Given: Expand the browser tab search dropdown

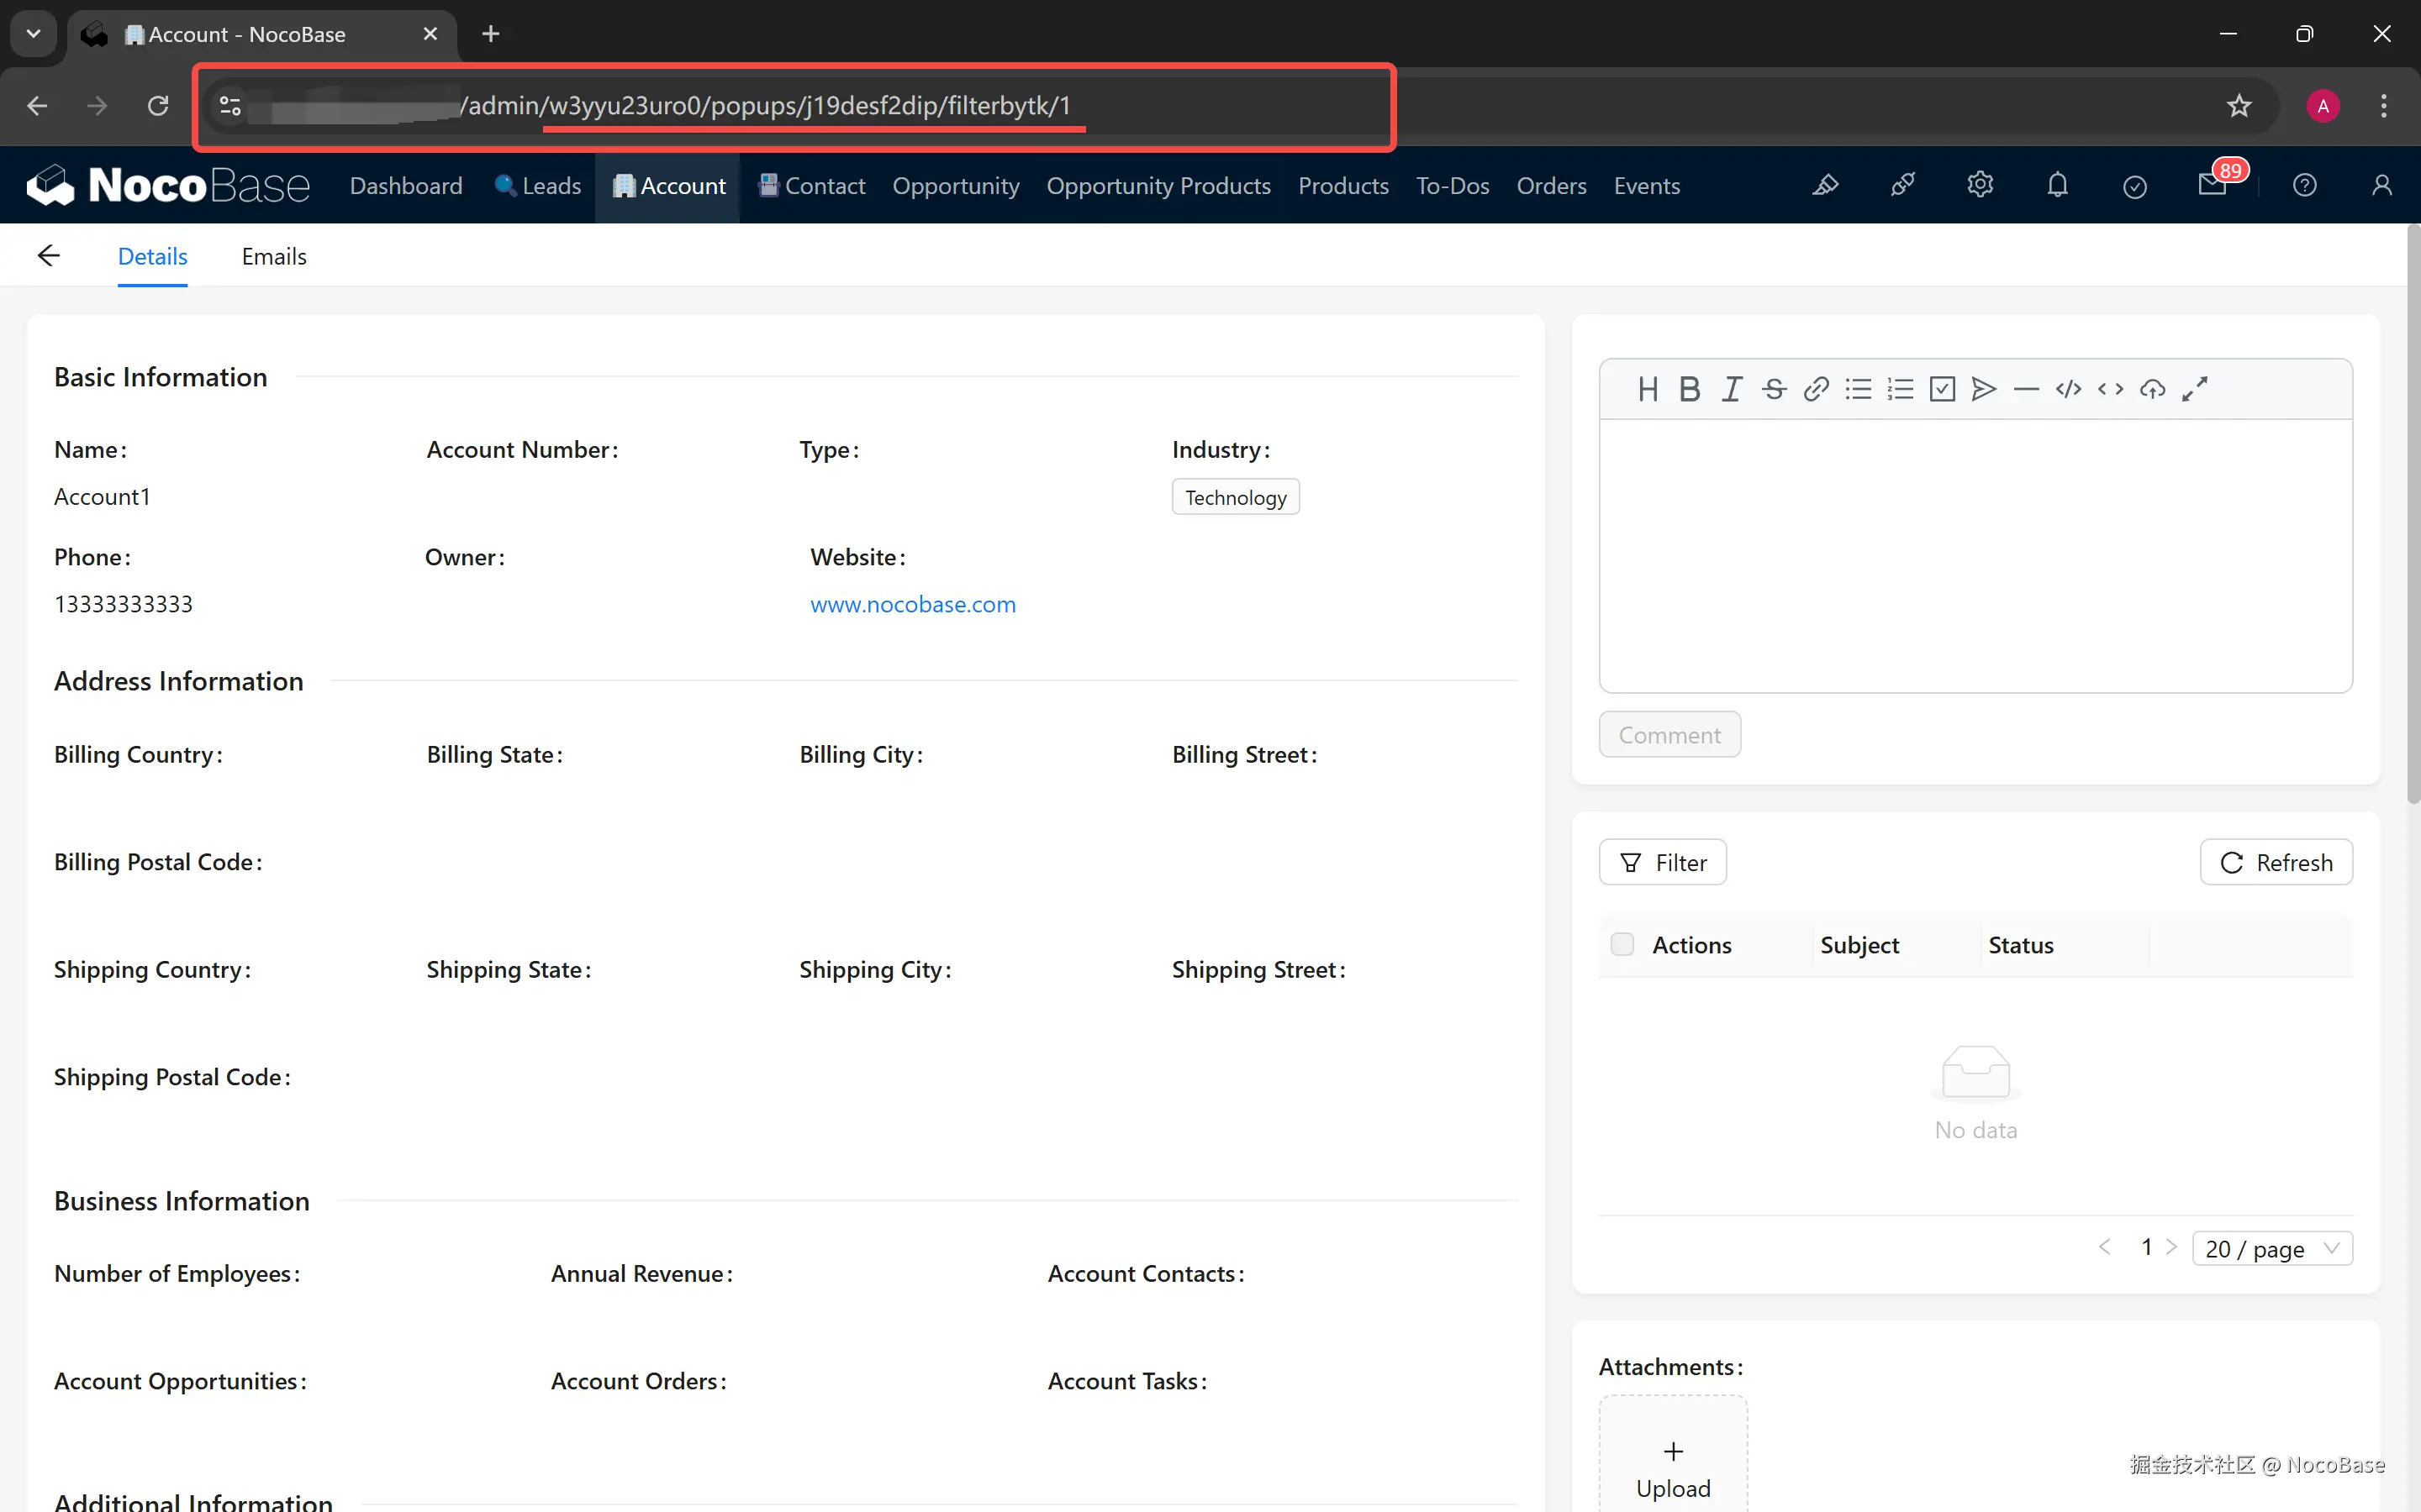Looking at the screenshot, I should (x=33, y=34).
